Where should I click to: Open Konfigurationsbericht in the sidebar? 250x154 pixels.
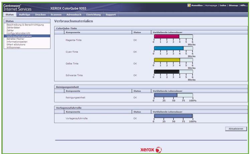click(x=18, y=33)
